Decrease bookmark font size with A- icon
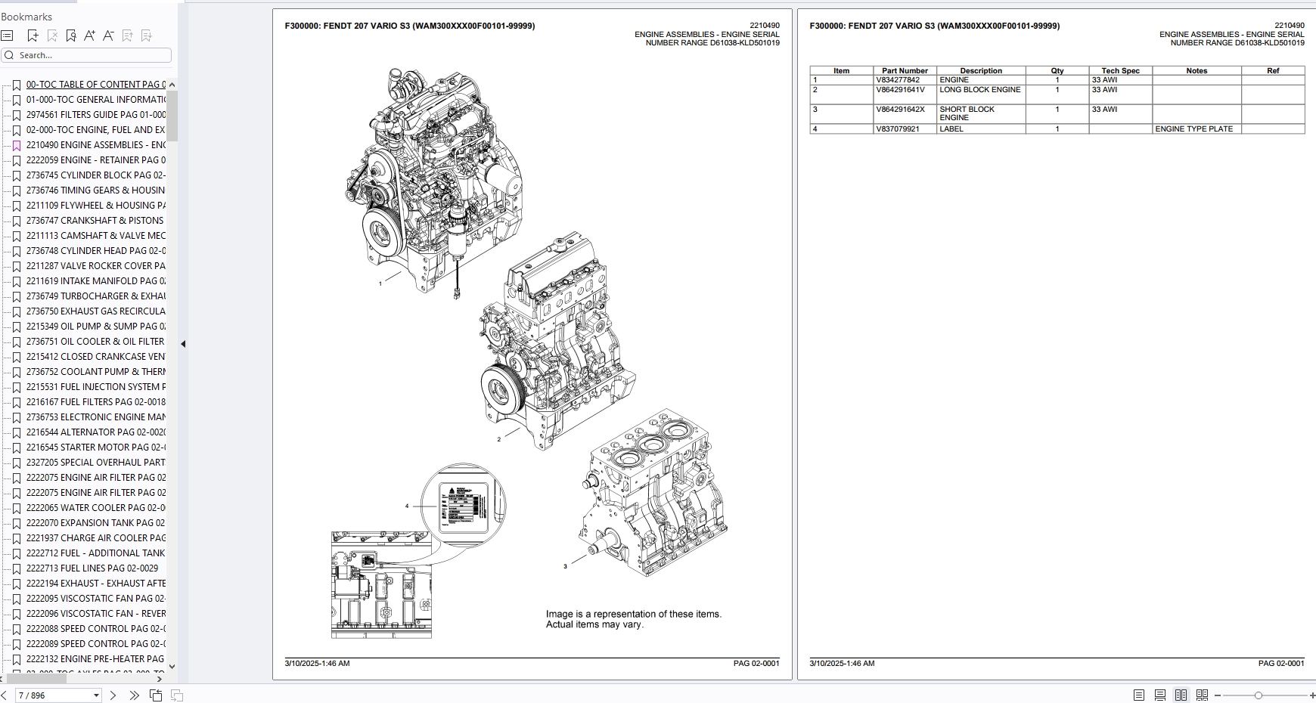This screenshot has width=1316, height=703. (x=108, y=36)
